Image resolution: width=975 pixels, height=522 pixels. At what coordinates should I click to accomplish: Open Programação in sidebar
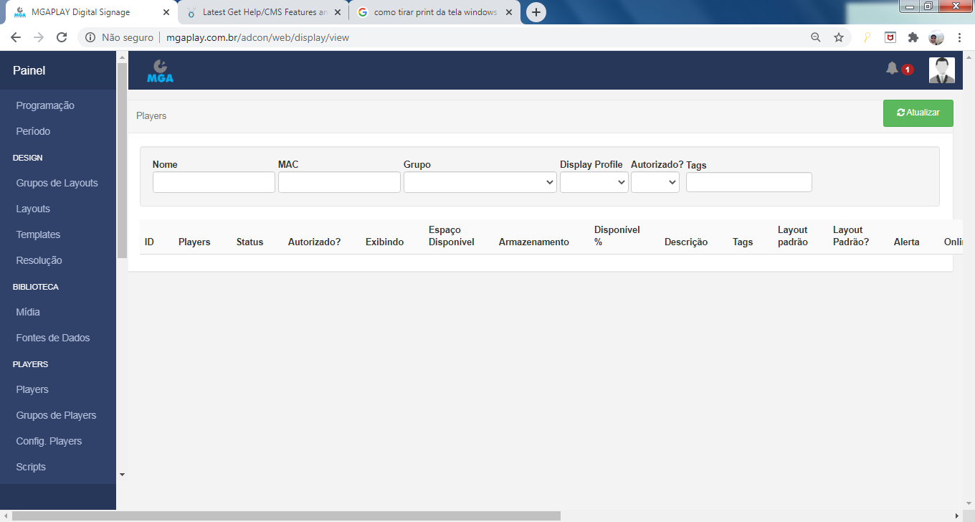pyautogui.click(x=45, y=105)
